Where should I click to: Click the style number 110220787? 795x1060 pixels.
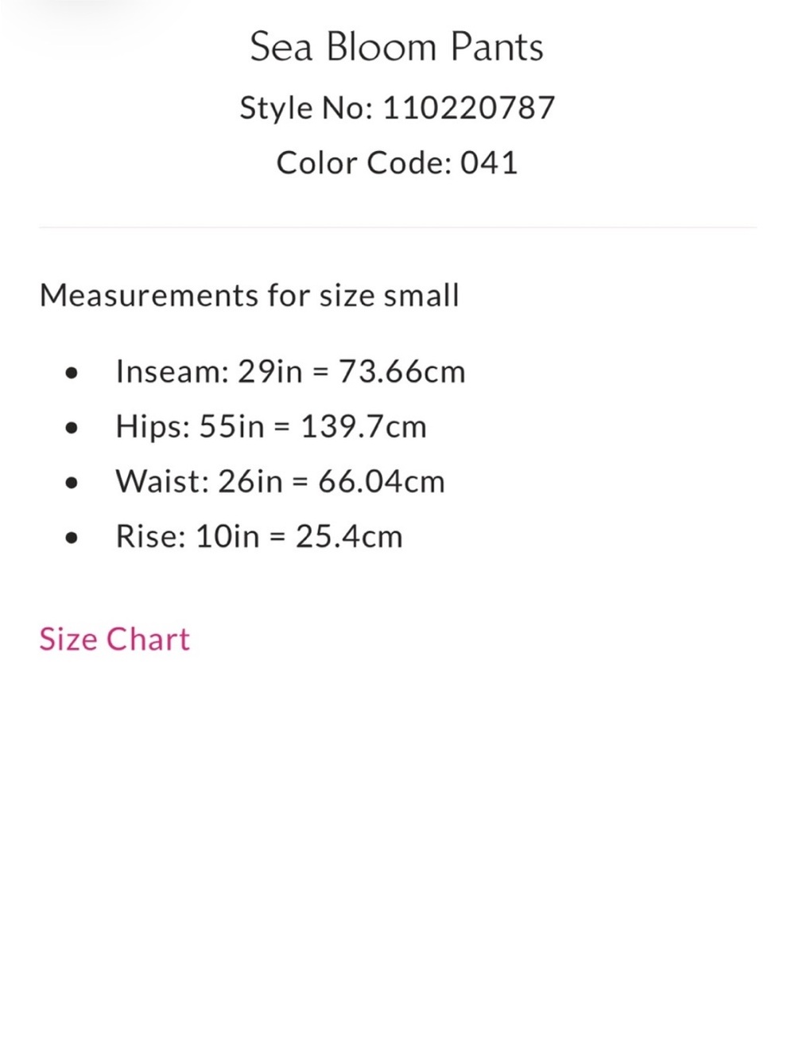click(x=469, y=107)
